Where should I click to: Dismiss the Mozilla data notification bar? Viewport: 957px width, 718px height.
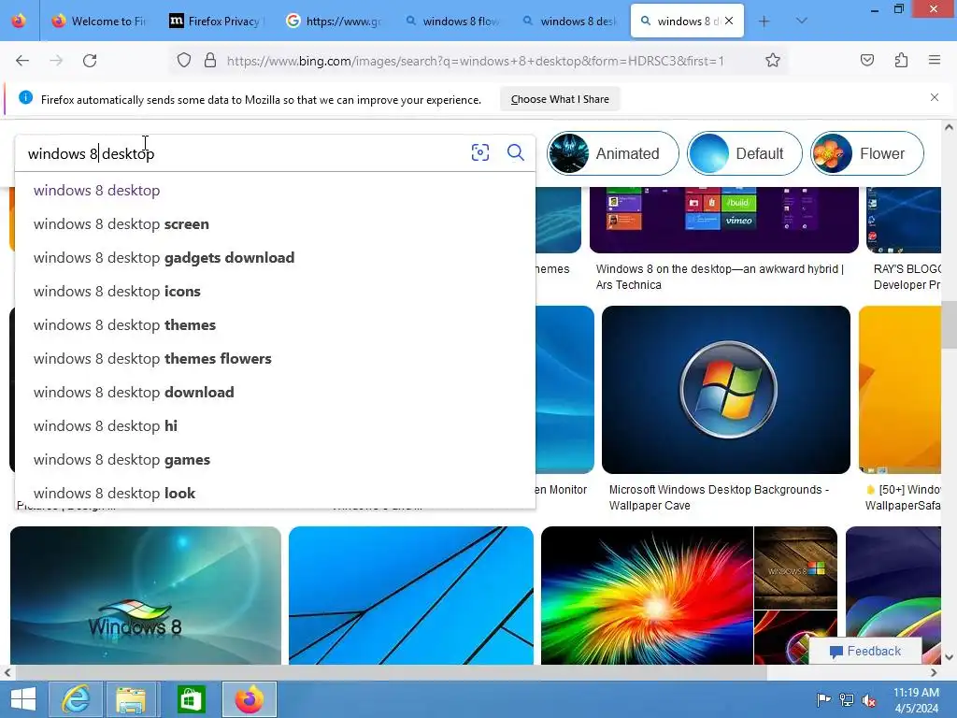click(935, 97)
